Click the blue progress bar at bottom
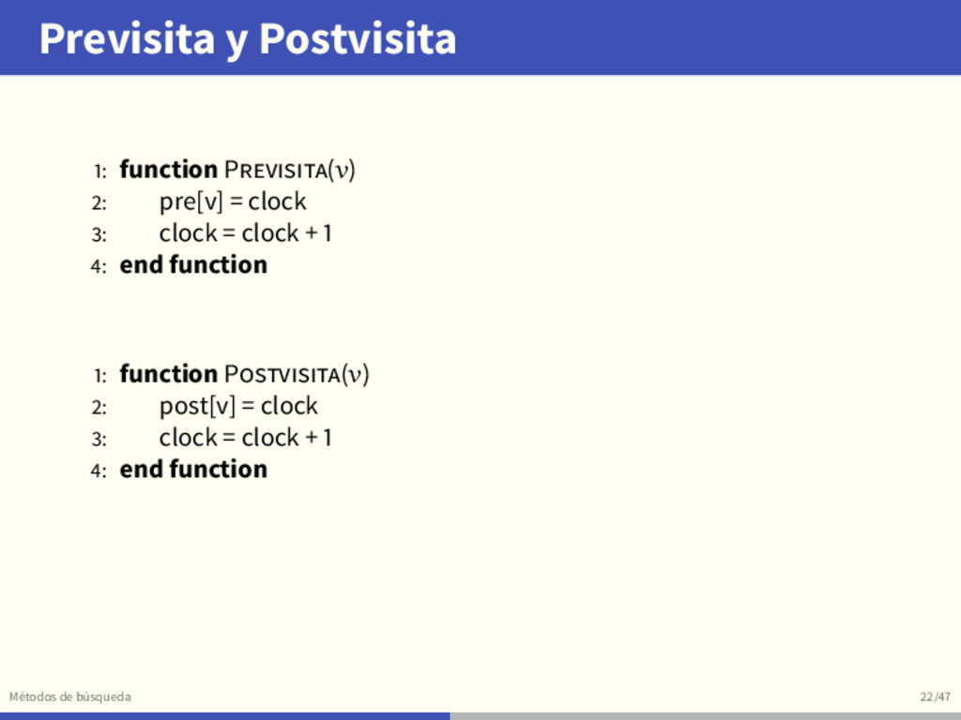 (x=225, y=715)
